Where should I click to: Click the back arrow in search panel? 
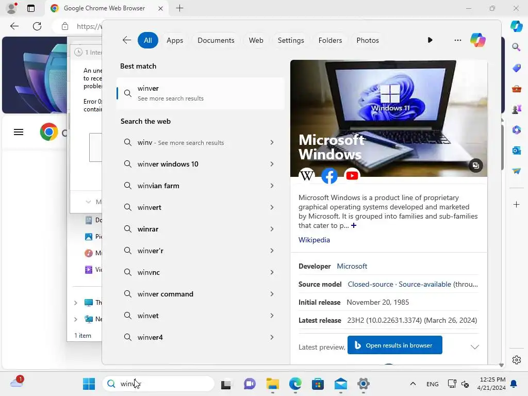point(127,40)
